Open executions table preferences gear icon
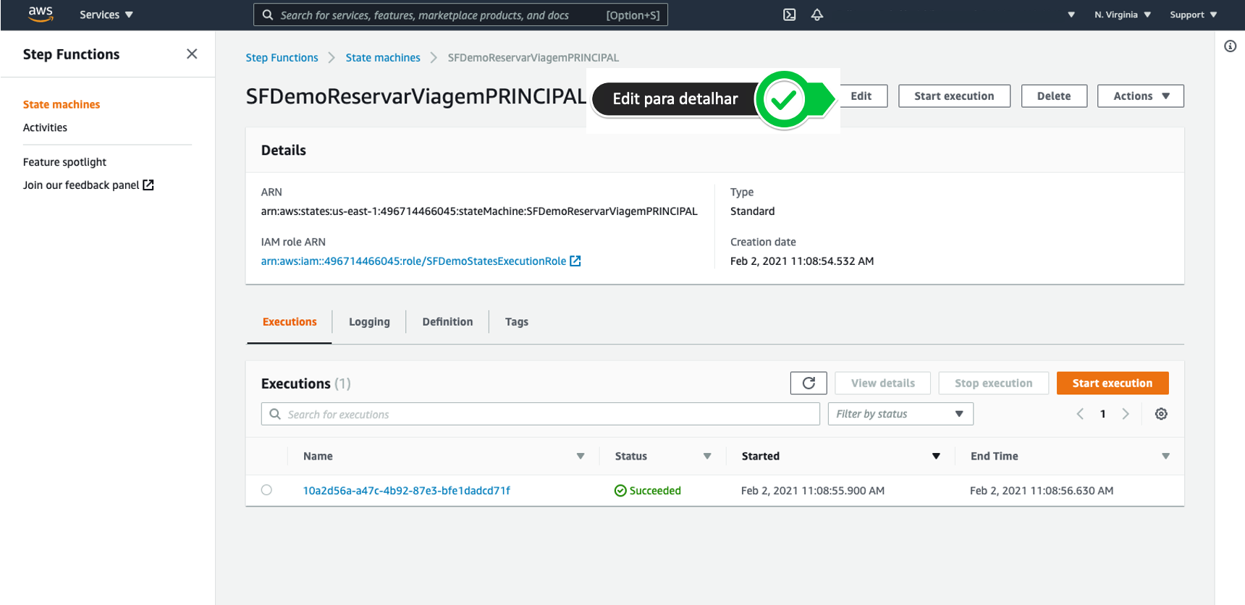Screen dimensions: 1245x605 click(1161, 414)
